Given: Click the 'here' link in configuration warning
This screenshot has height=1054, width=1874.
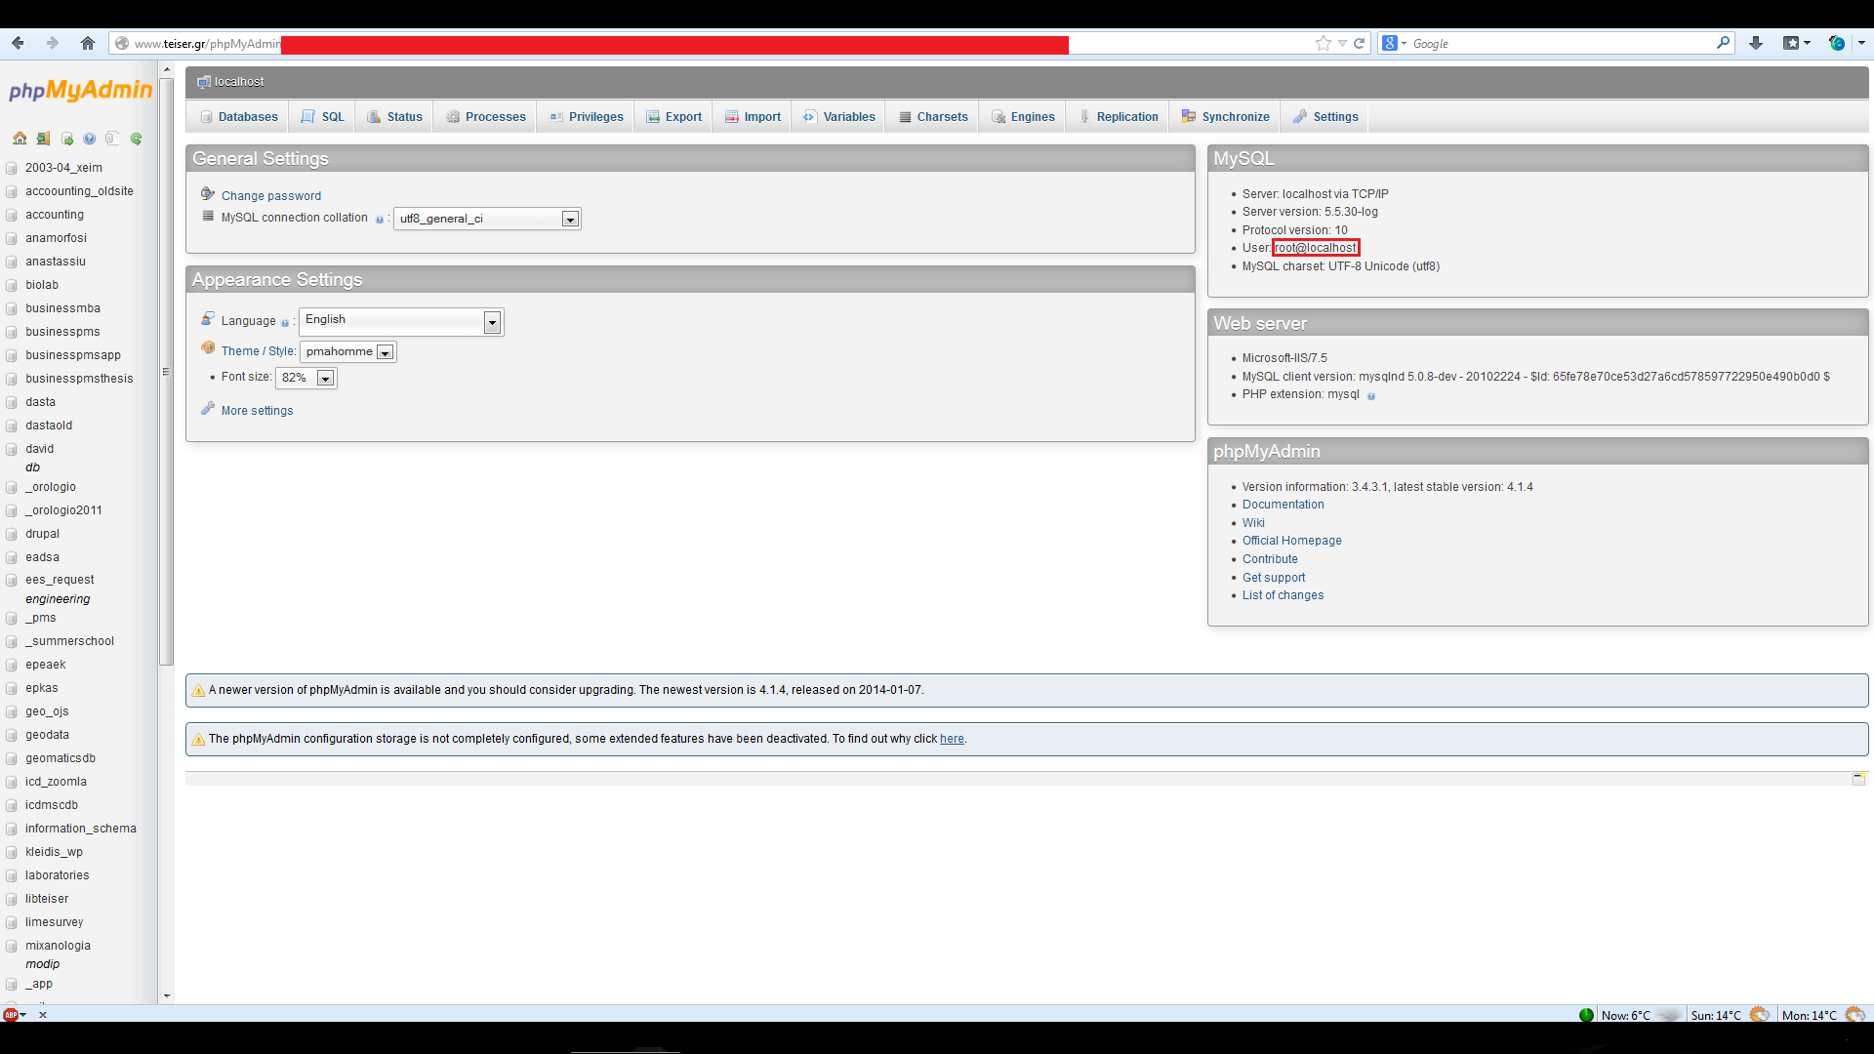Looking at the screenshot, I should (952, 739).
